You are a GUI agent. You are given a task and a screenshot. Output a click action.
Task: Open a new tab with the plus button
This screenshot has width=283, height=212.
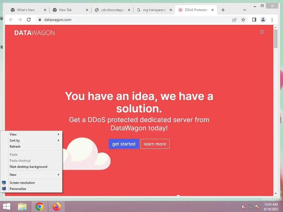[x=223, y=10]
